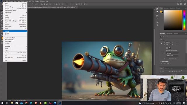
Task: Click the Photoshop taskbar icon
Action: (60, 103)
